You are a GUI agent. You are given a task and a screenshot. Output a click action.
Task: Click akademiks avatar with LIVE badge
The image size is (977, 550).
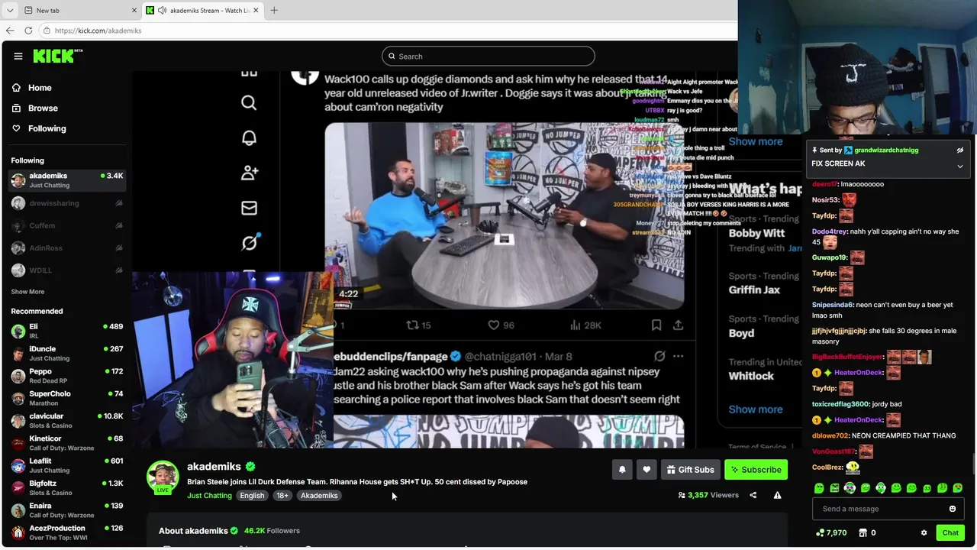pos(163,477)
